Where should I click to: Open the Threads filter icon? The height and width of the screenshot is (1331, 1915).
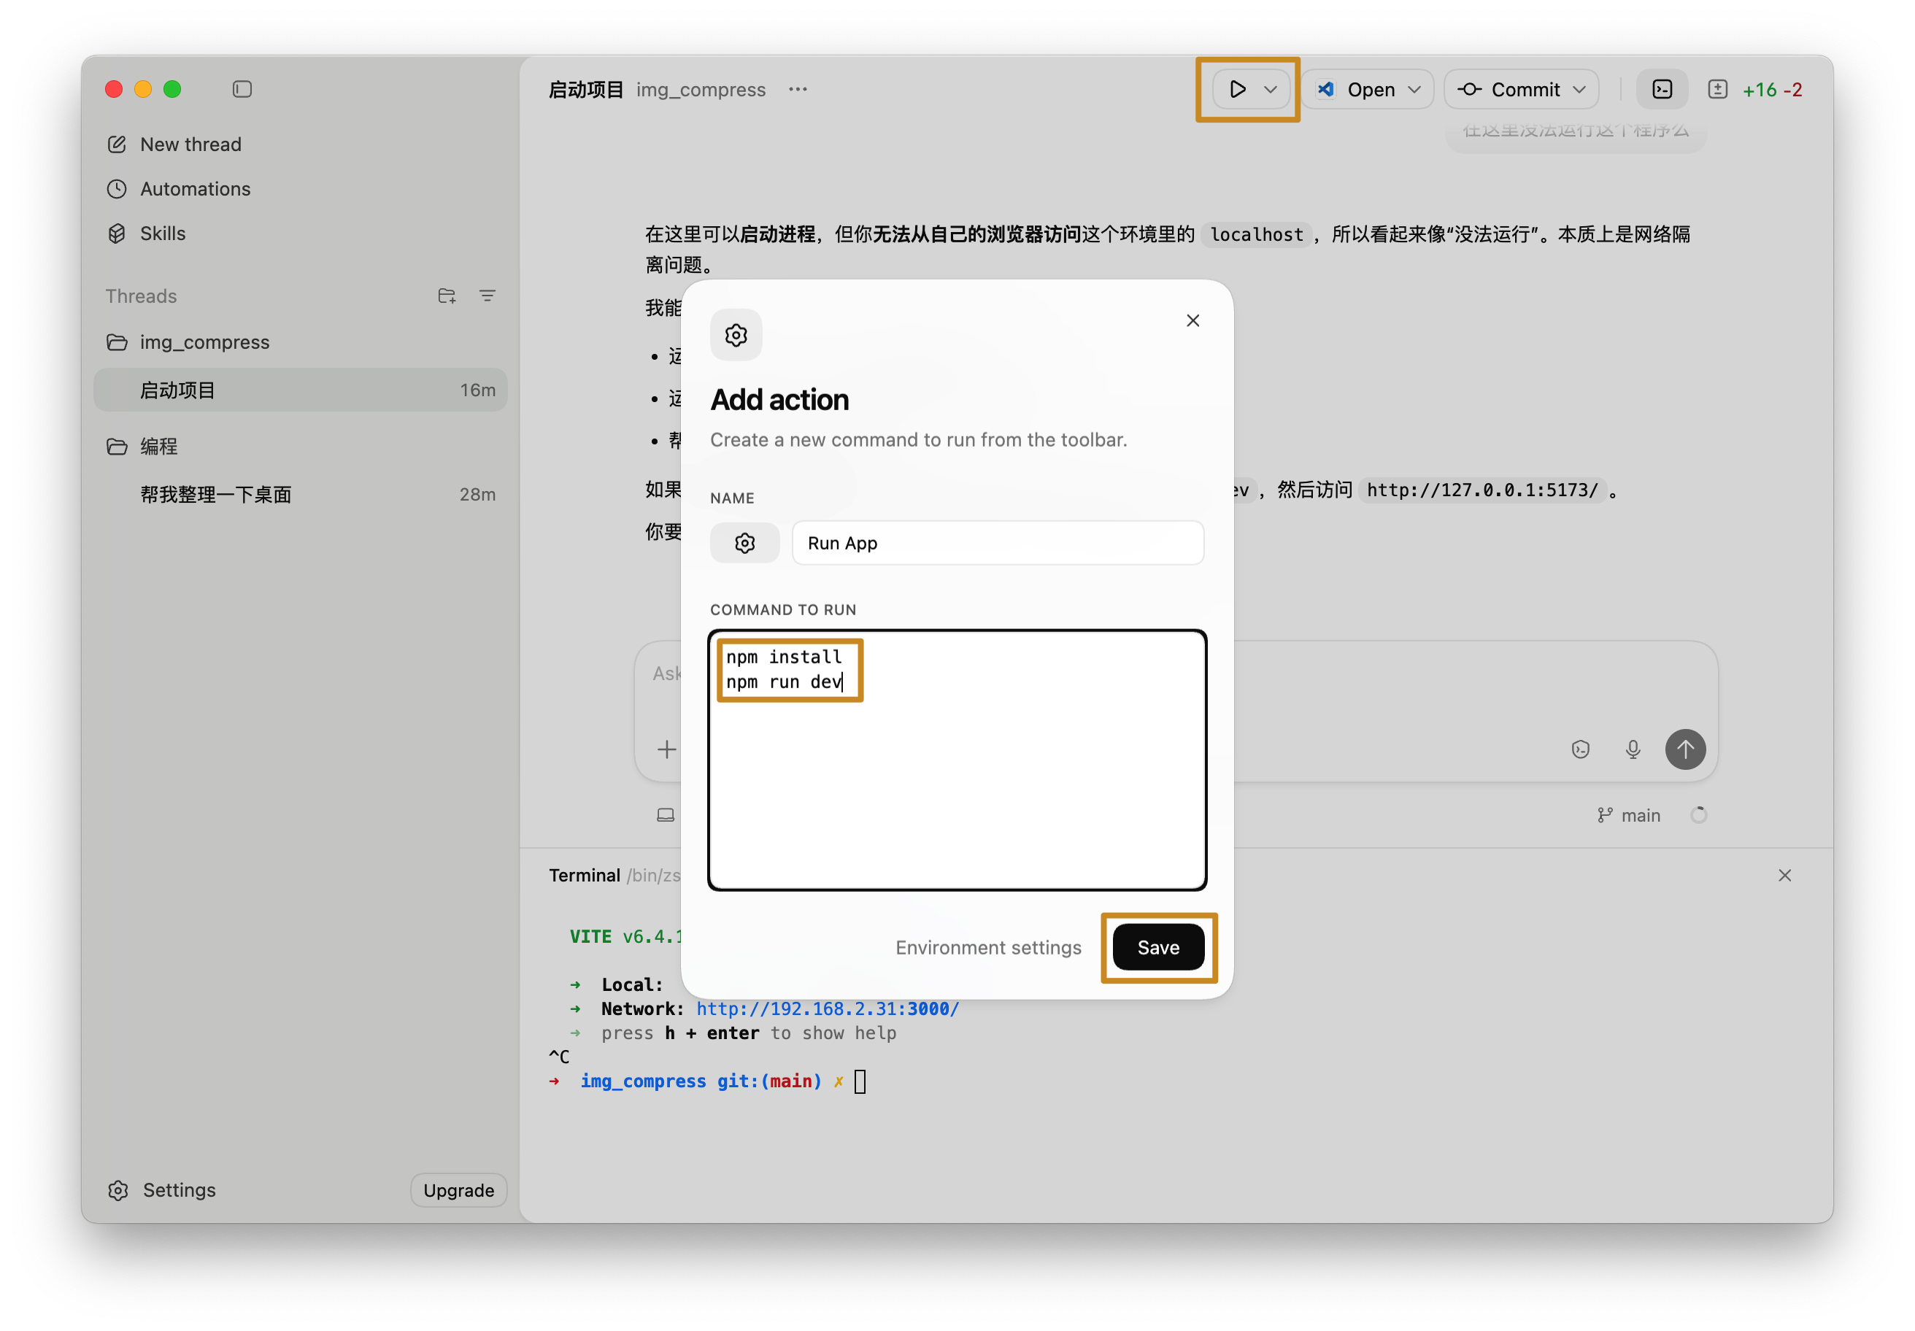[487, 296]
